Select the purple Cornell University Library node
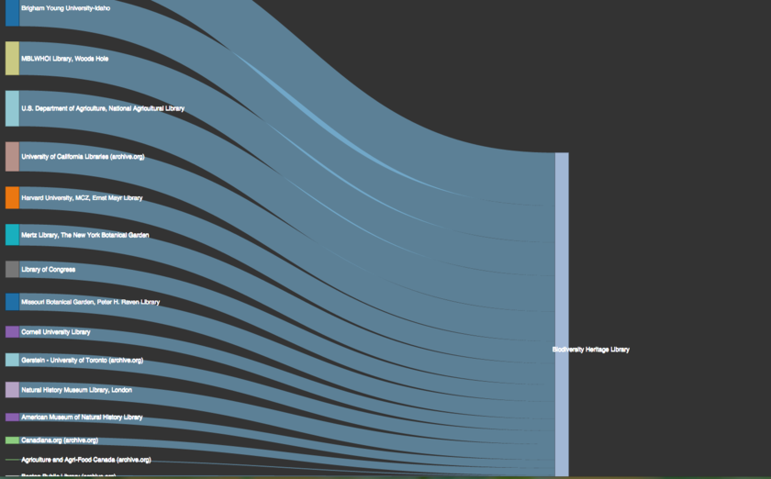This screenshot has width=771, height=479. (12, 332)
